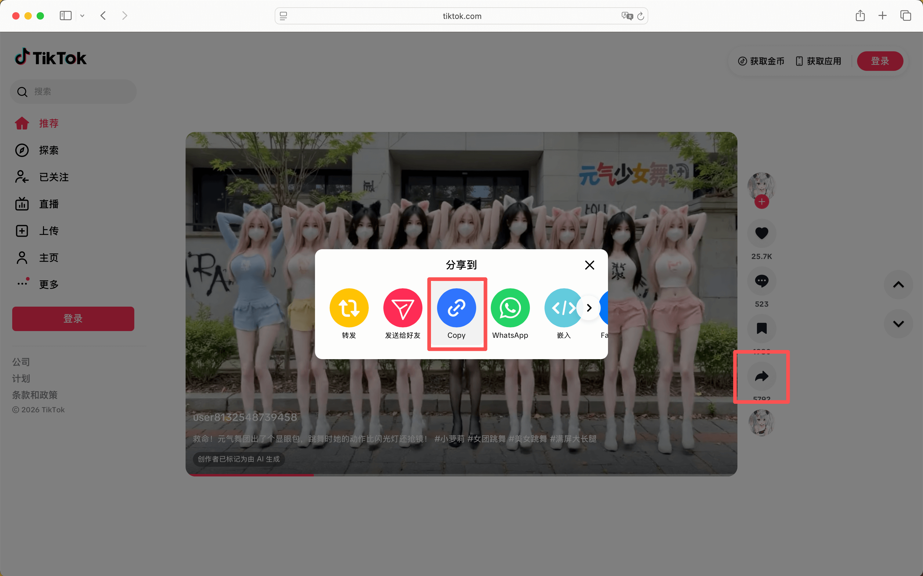Click the red 登录 button in sidebar
Image resolution: width=923 pixels, height=576 pixels.
coord(73,319)
